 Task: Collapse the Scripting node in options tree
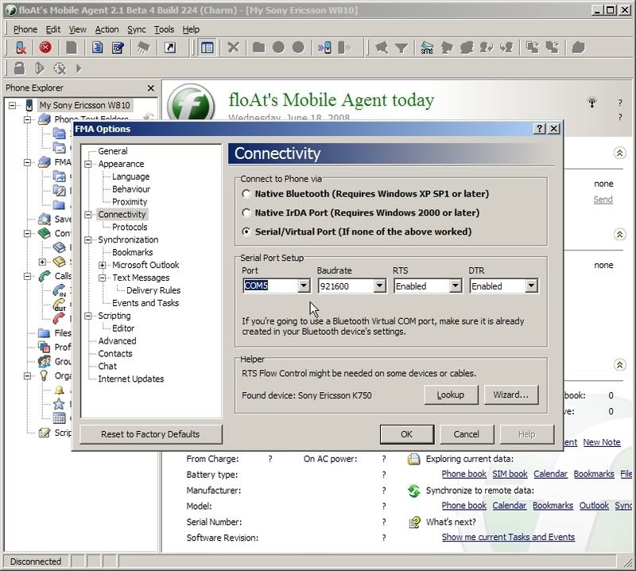[x=88, y=317]
